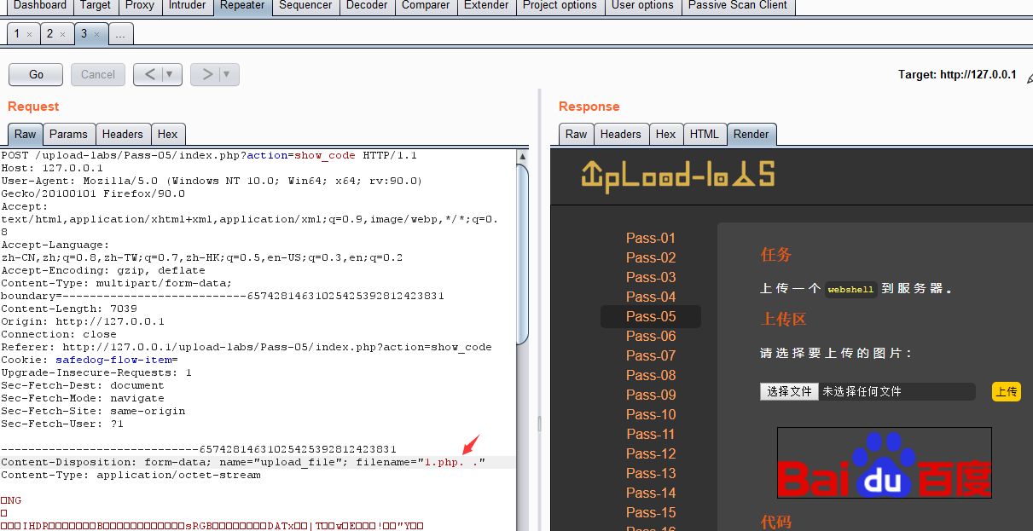Click the Cancel button

click(x=98, y=74)
